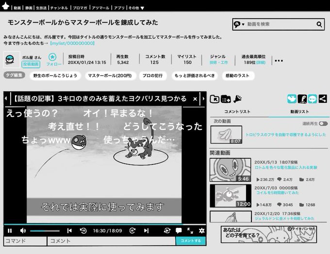Click the uploader's ball avatar
The width and height of the screenshot is (330, 254).
pyautogui.click(x=12, y=60)
